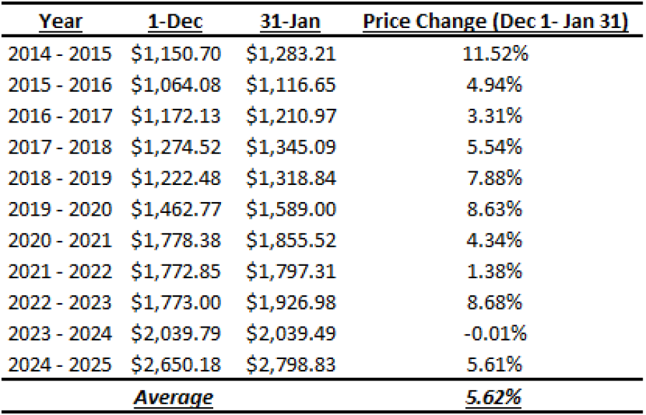The width and height of the screenshot is (646, 415).
Task: Click the Average row label
Action: coord(174,396)
